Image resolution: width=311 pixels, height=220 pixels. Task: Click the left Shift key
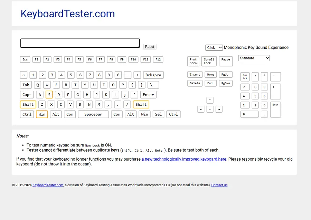tap(28, 104)
